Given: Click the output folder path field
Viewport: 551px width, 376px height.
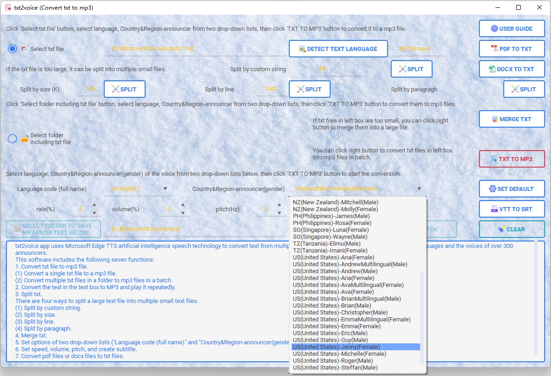Looking at the screenshot, I should 195,229.
